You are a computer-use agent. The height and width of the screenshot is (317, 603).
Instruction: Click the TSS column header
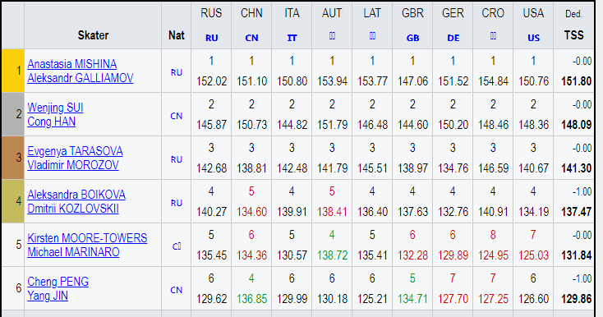click(x=573, y=35)
